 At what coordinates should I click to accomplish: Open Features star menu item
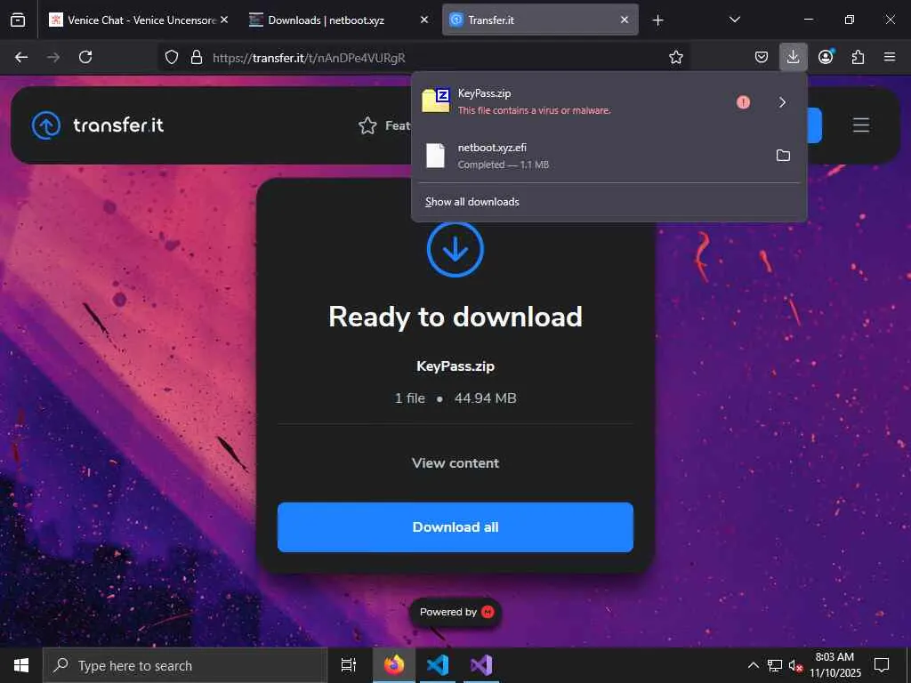click(x=384, y=125)
